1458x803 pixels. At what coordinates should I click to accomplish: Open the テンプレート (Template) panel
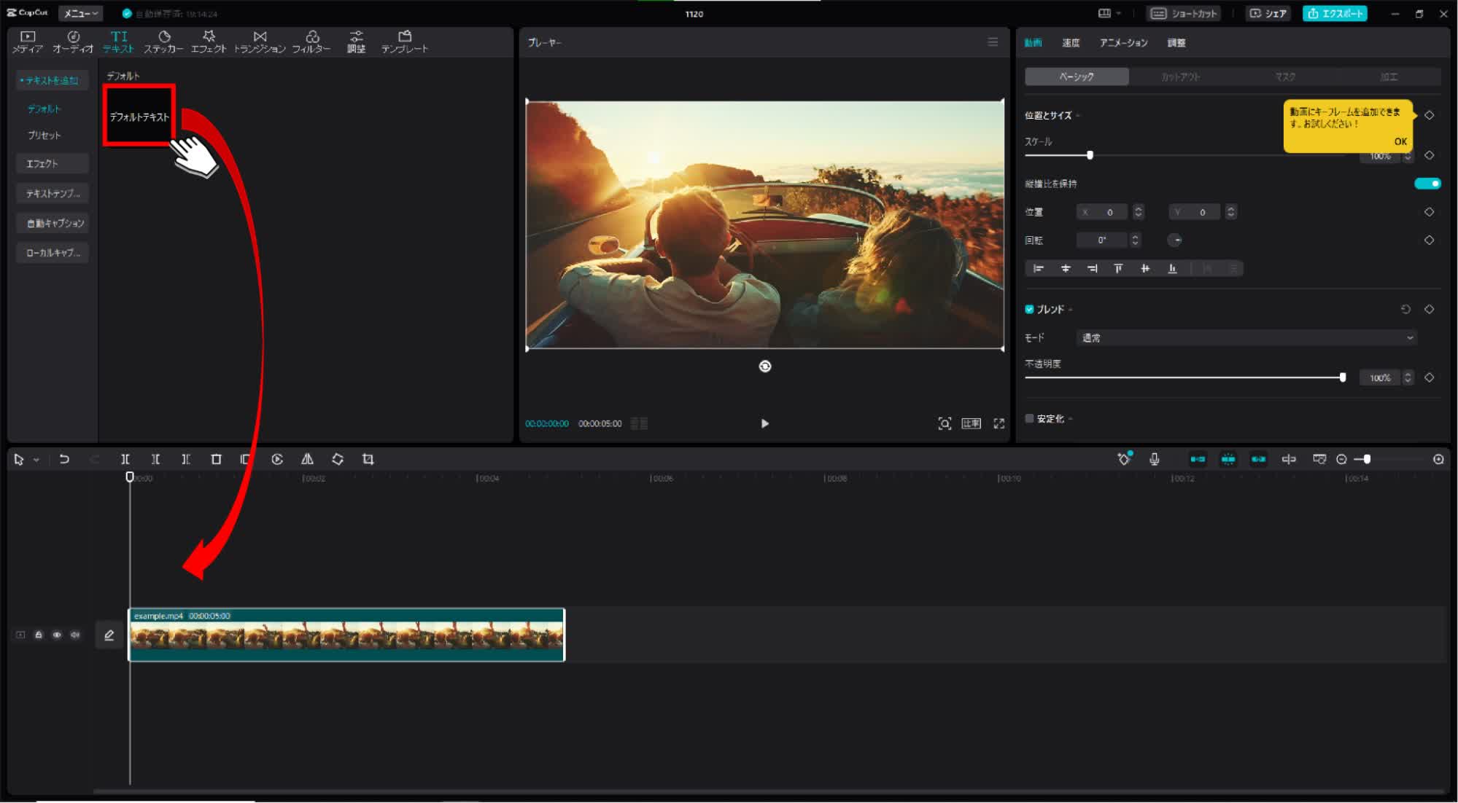[x=405, y=42]
